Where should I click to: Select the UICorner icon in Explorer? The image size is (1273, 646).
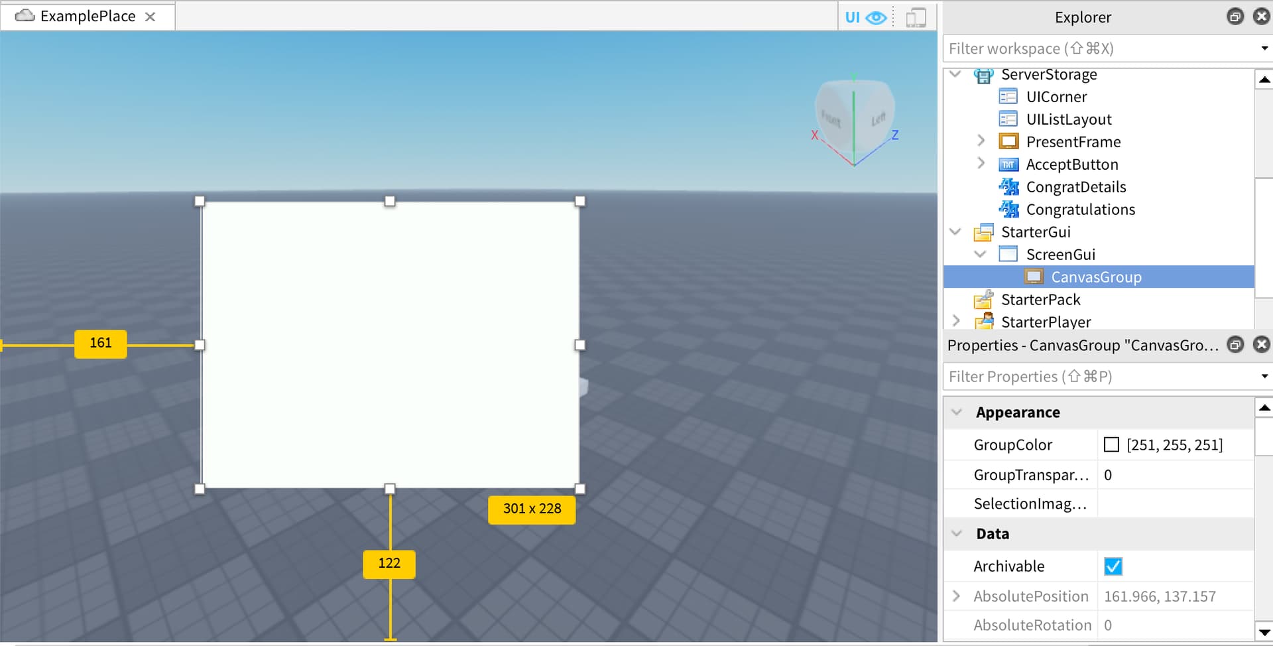click(1008, 96)
